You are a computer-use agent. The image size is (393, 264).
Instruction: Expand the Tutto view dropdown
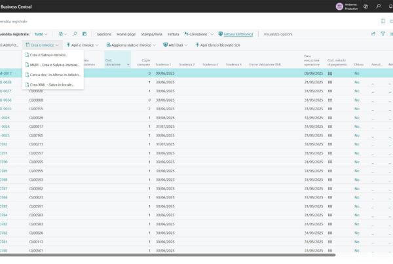41,33
